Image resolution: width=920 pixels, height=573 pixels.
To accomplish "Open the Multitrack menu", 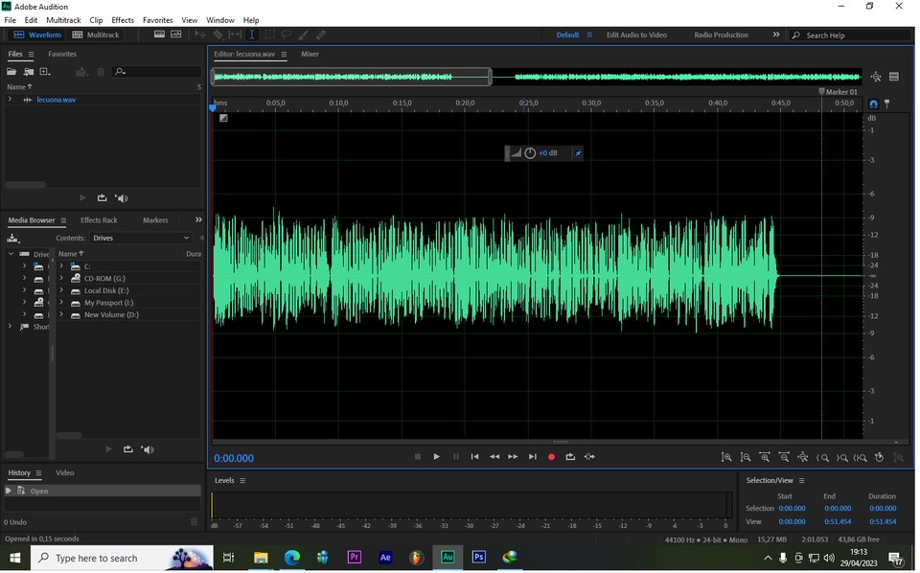I will pyautogui.click(x=63, y=20).
